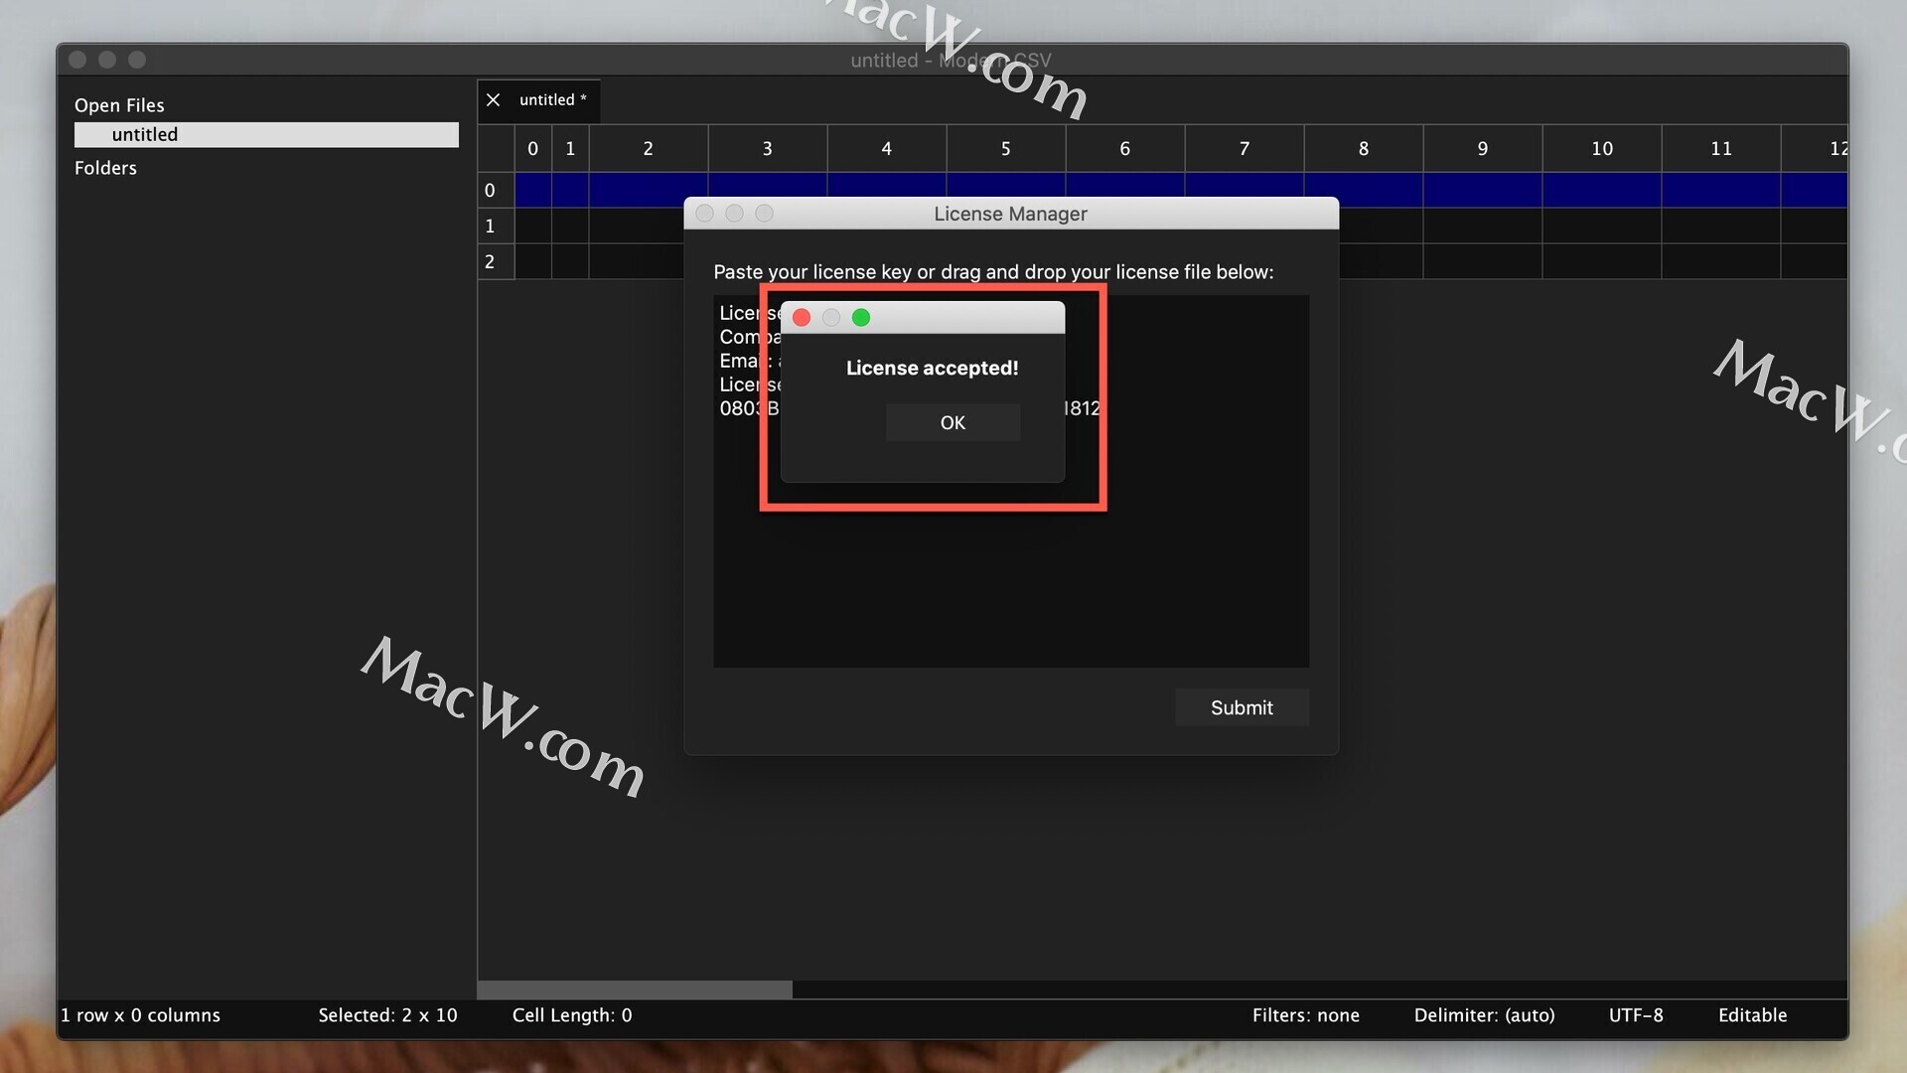
Task: Select column header 3
Action: [x=768, y=148]
